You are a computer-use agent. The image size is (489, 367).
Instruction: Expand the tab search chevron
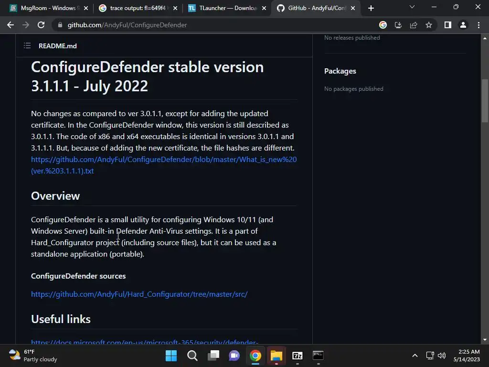coord(412,7)
